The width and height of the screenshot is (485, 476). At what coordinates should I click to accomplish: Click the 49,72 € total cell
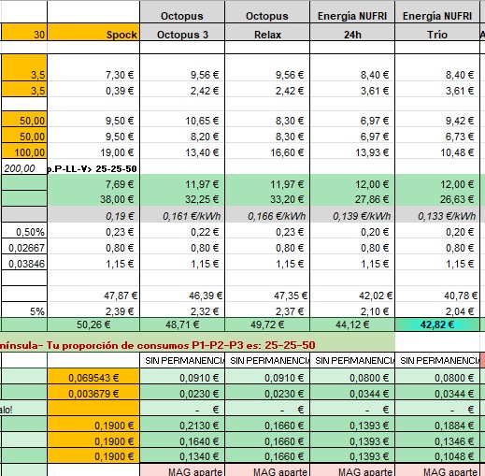point(267,325)
